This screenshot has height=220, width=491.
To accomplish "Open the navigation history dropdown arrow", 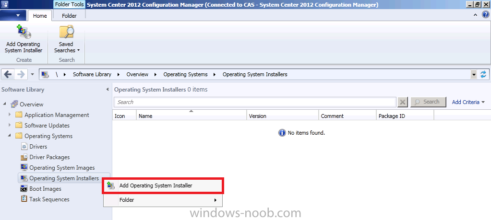I will click(33, 75).
